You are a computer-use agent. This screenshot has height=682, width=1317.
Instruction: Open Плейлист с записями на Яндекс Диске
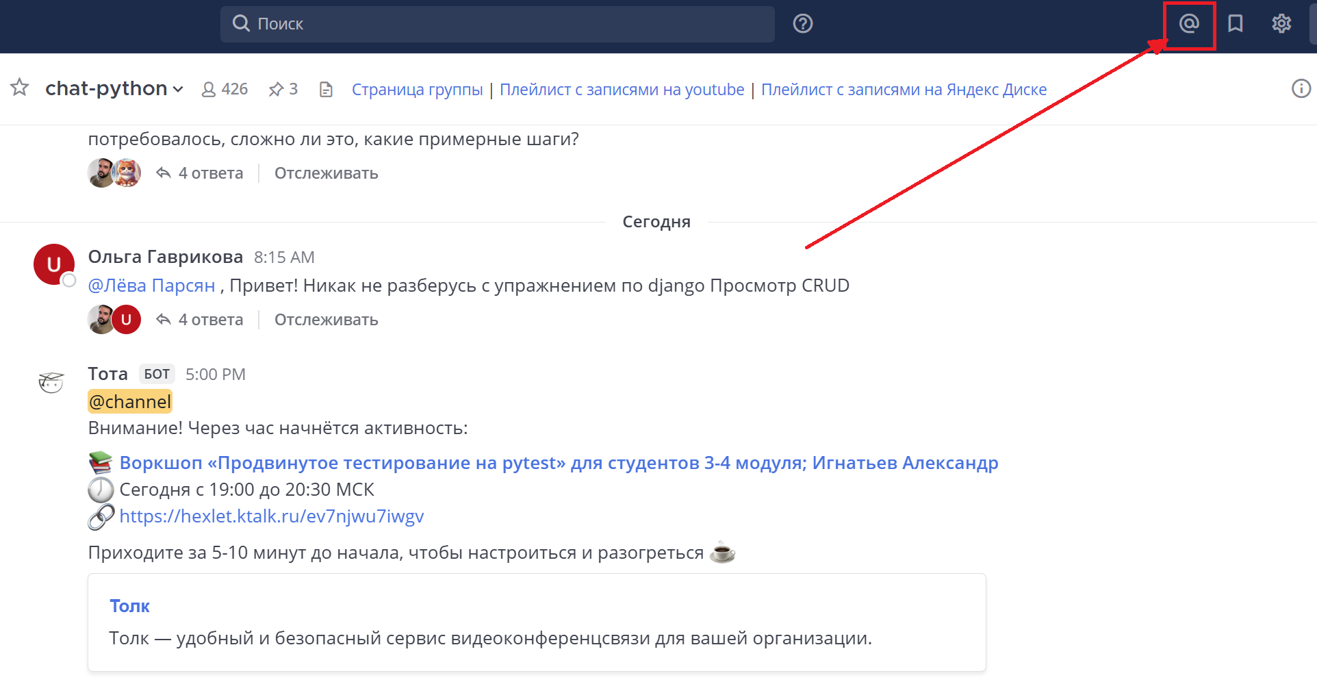click(904, 90)
